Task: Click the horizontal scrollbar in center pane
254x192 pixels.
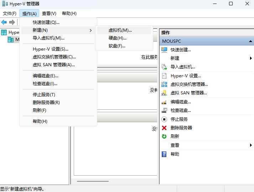Action: (x=93, y=181)
